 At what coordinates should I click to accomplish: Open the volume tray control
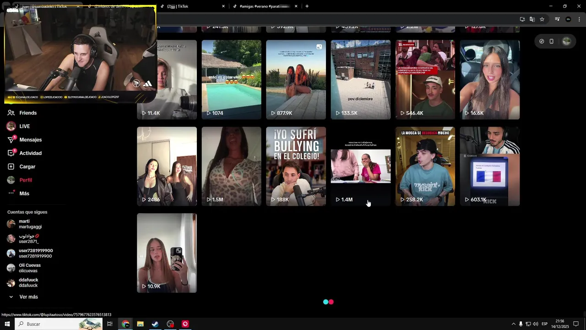(535, 324)
